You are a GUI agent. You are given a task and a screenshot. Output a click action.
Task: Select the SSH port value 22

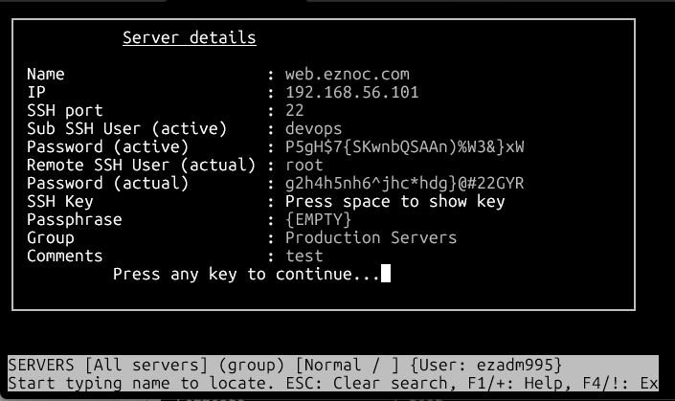(x=295, y=111)
